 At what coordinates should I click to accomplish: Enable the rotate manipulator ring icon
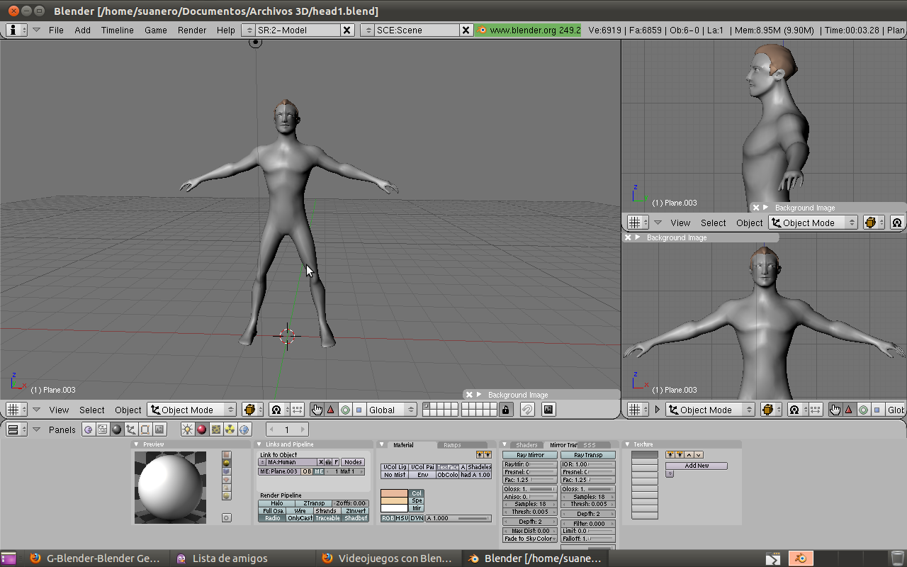click(345, 410)
